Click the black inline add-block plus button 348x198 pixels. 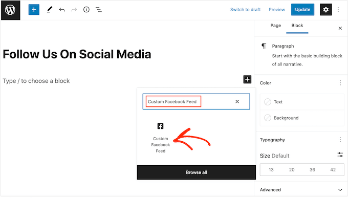click(247, 79)
